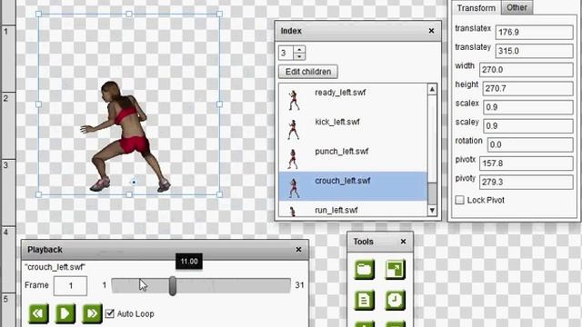Click the pivot point marker on canvas
582x327 pixels.
(x=134, y=182)
